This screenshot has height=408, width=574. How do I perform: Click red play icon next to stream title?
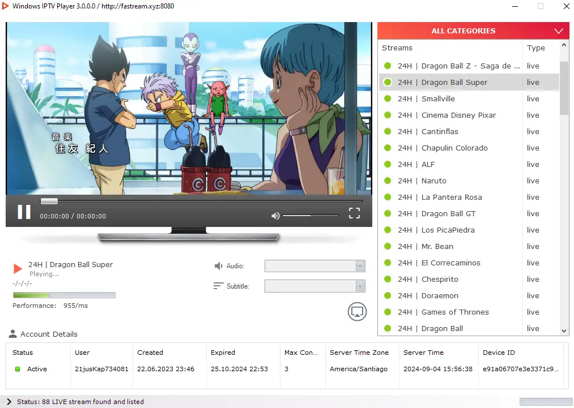click(x=18, y=269)
